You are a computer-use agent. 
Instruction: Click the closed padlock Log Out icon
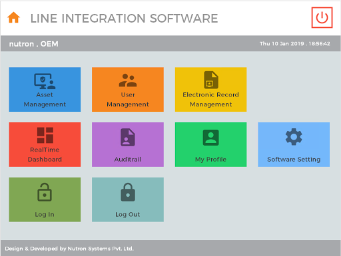(x=128, y=192)
